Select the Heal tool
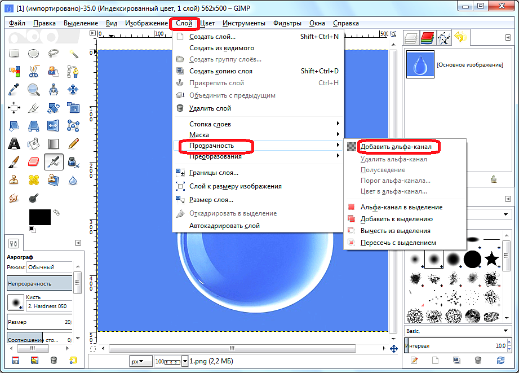Viewport: 519px width, 373px height. point(33,179)
